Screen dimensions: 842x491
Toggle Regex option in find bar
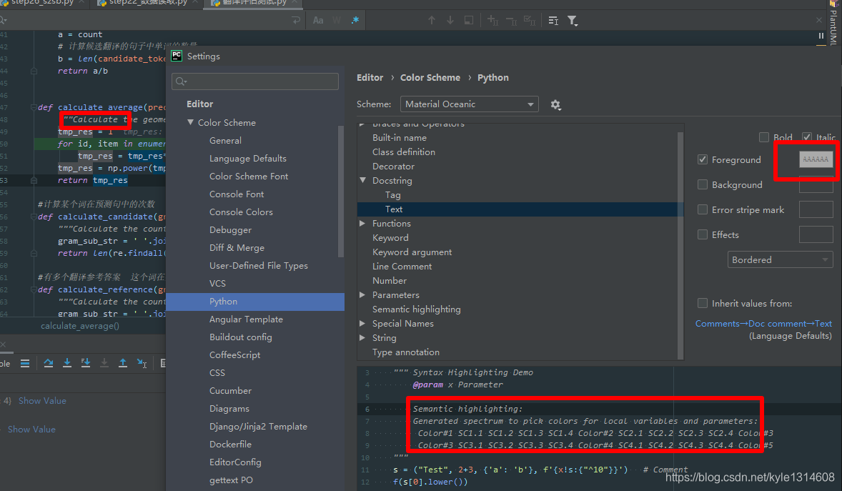tap(355, 21)
